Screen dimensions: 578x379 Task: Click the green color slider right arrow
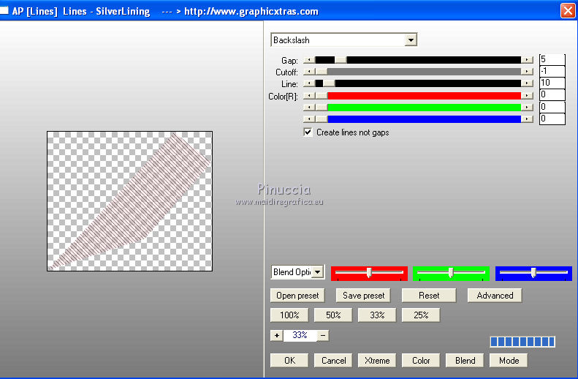(527, 108)
